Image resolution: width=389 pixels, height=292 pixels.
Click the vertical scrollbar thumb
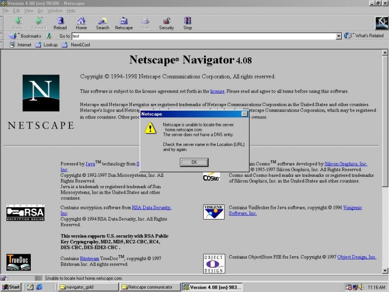pos(385,121)
